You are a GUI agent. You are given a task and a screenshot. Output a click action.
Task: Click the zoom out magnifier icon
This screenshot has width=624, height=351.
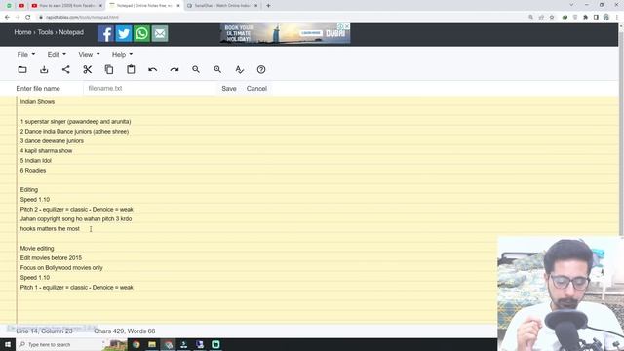(196, 69)
